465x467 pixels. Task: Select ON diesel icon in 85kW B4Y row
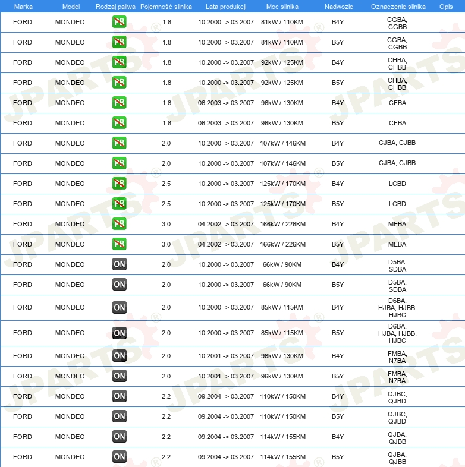click(x=120, y=307)
